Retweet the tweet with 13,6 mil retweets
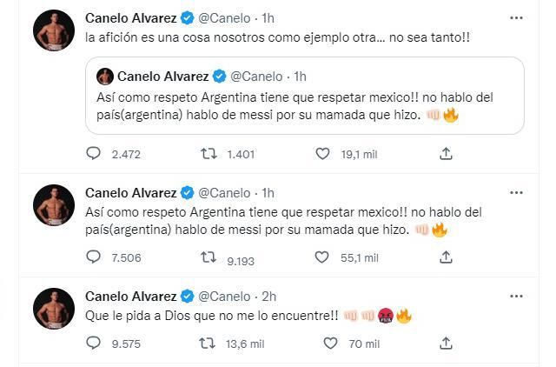 [x=208, y=344]
